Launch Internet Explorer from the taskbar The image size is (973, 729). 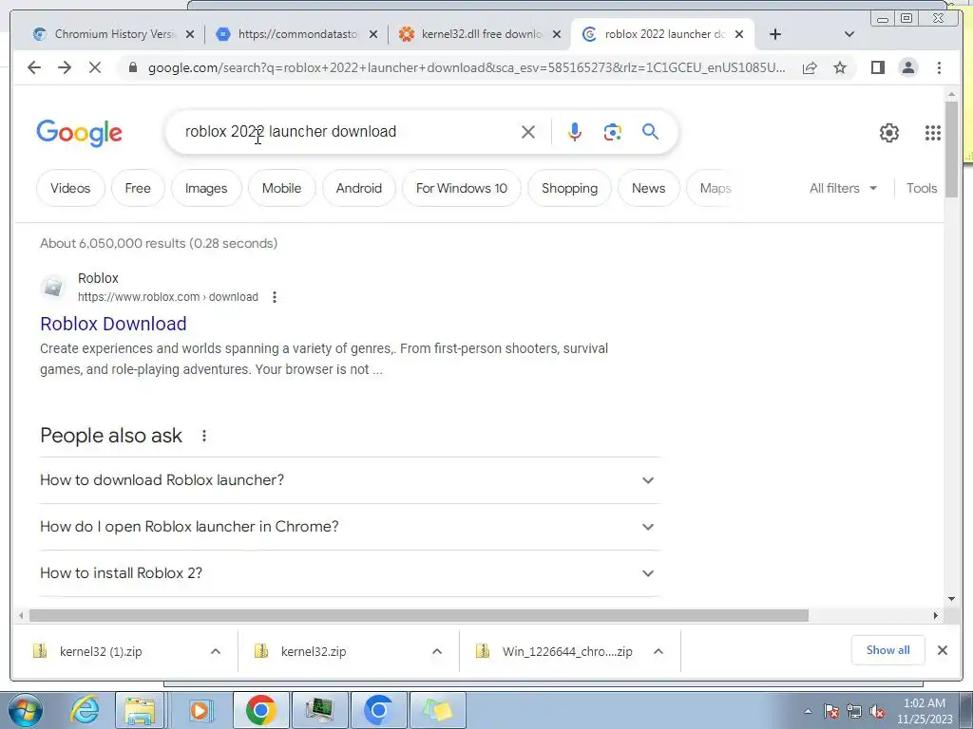[85, 710]
